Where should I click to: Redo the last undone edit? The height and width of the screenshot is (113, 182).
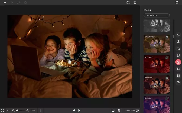pyautogui.click(x=19, y=2)
